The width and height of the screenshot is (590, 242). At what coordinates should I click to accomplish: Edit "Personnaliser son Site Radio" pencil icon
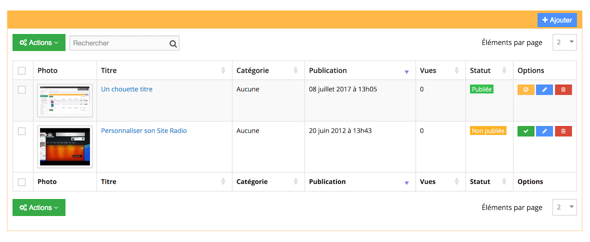(544, 131)
